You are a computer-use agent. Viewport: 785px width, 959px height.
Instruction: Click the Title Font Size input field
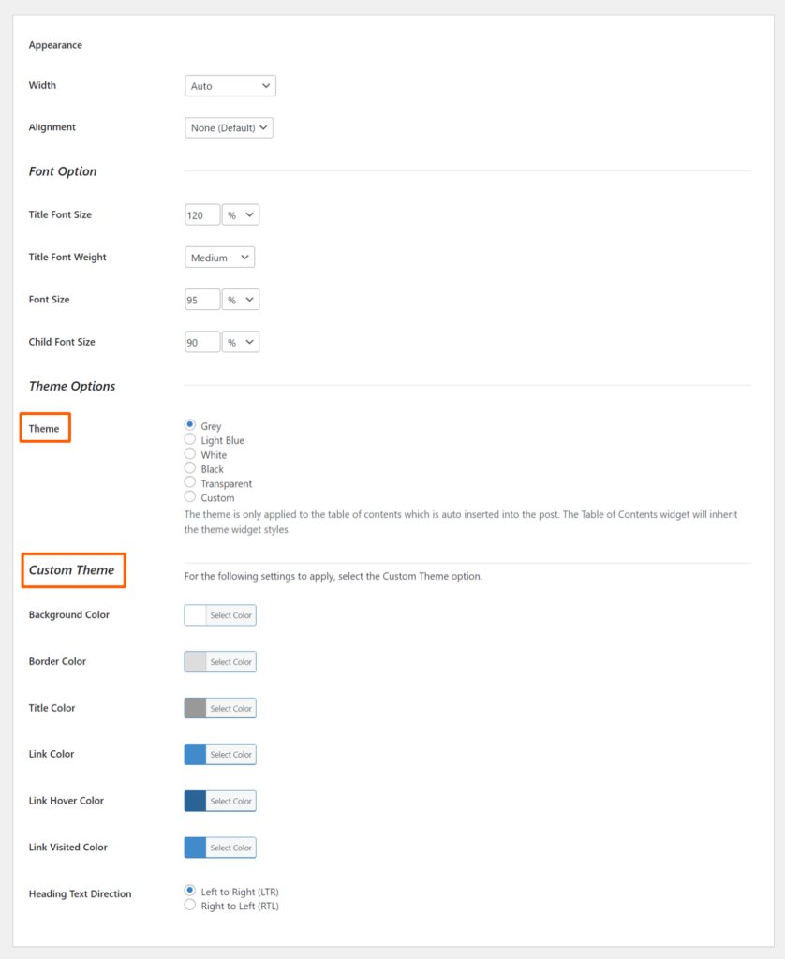(x=202, y=214)
